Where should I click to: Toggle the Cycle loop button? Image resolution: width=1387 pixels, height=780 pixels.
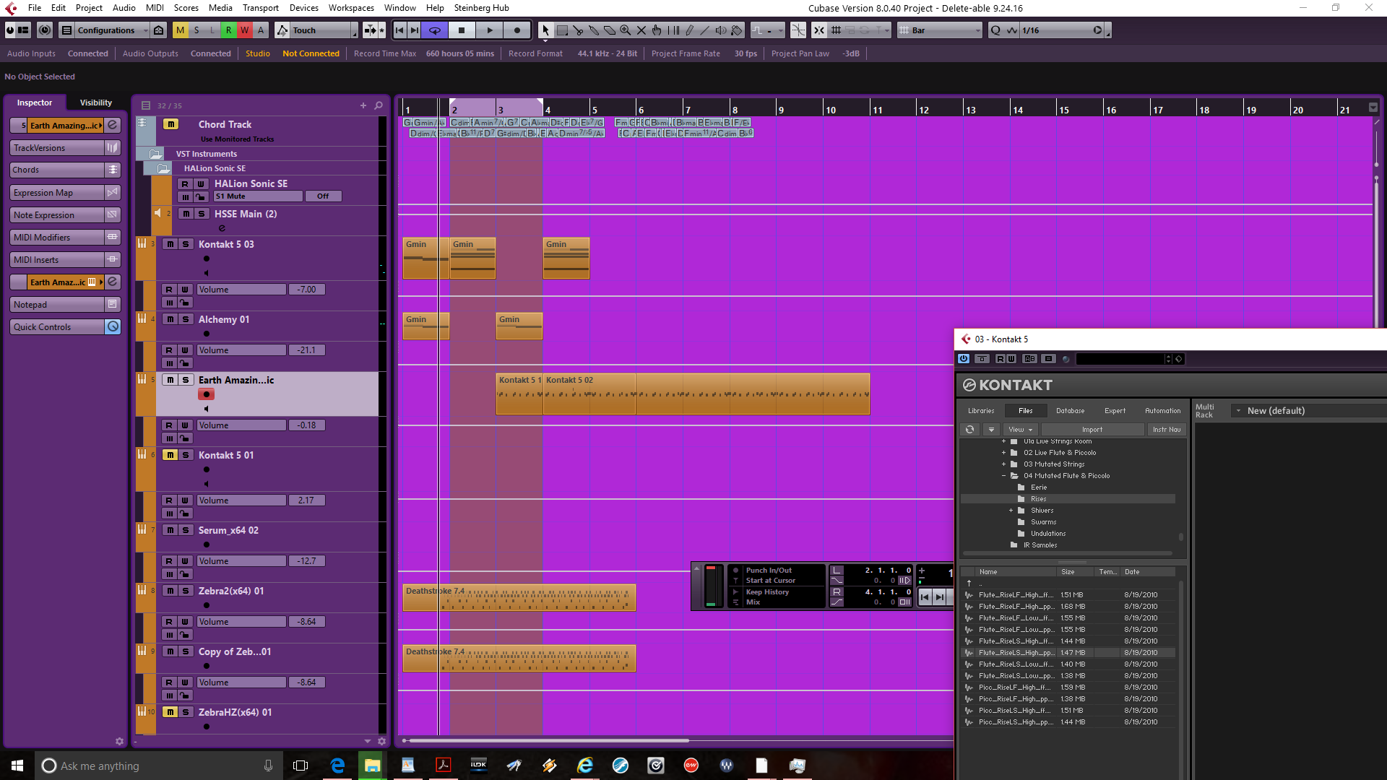(x=435, y=30)
